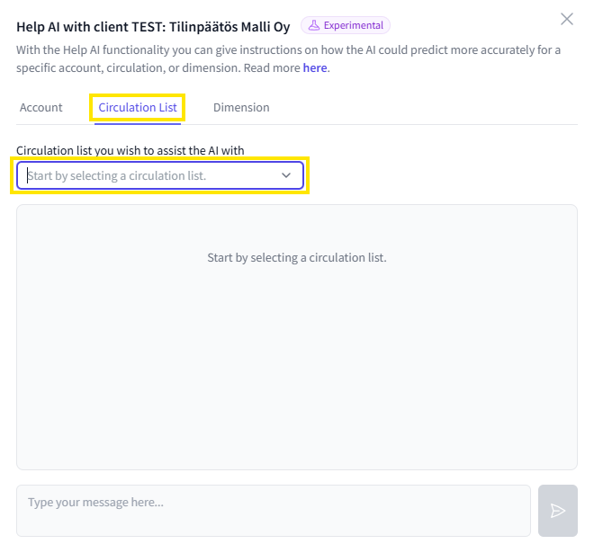Open the Dimension tab

click(x=241, y=107)
